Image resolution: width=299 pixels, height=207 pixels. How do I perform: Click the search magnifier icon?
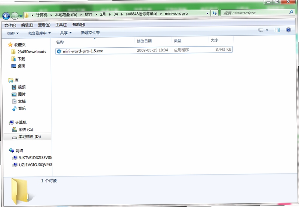[x=291, y=12]
